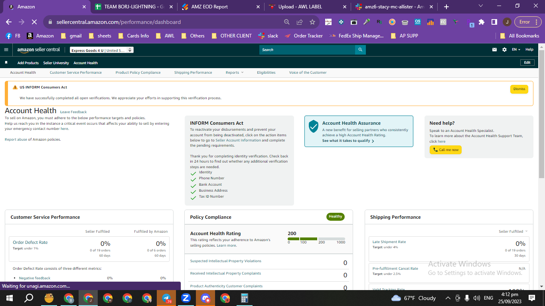Open the Chrome profile avatar J

pyautogui.click(x=507, y=22)
